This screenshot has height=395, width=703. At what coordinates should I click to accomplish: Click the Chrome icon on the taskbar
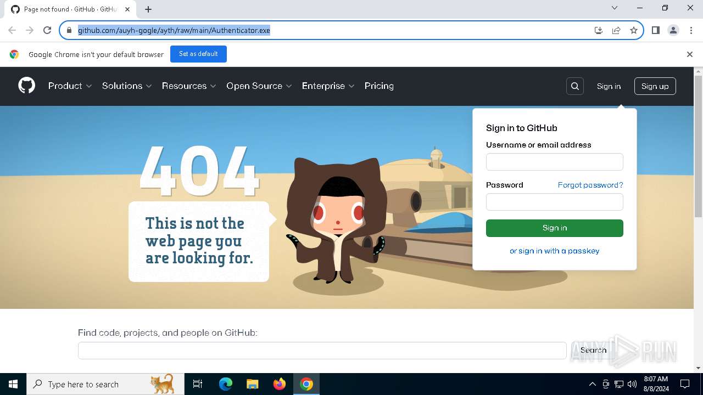point(306,384)
